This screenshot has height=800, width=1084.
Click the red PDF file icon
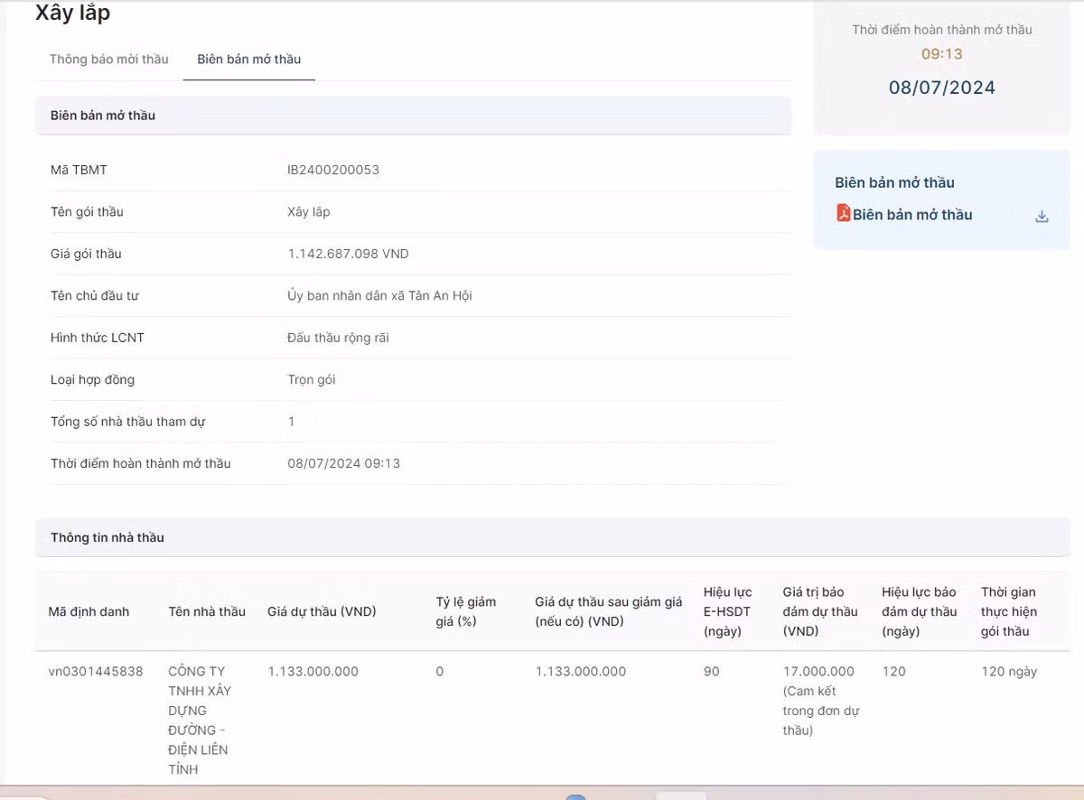point(843,214)
